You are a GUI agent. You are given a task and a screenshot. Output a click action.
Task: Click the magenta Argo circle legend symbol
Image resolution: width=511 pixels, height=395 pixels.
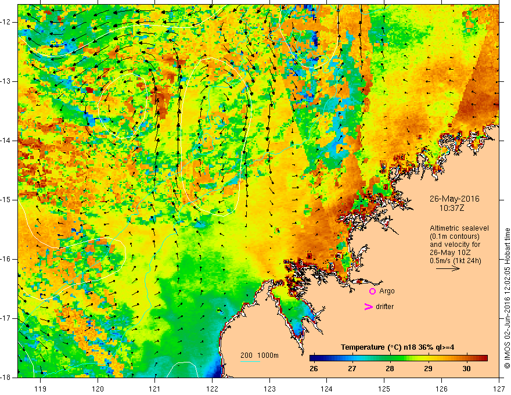coord(372,292)
